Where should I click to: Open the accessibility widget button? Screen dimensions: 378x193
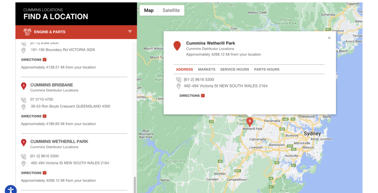pyautogui.click(x=11, y=190)
